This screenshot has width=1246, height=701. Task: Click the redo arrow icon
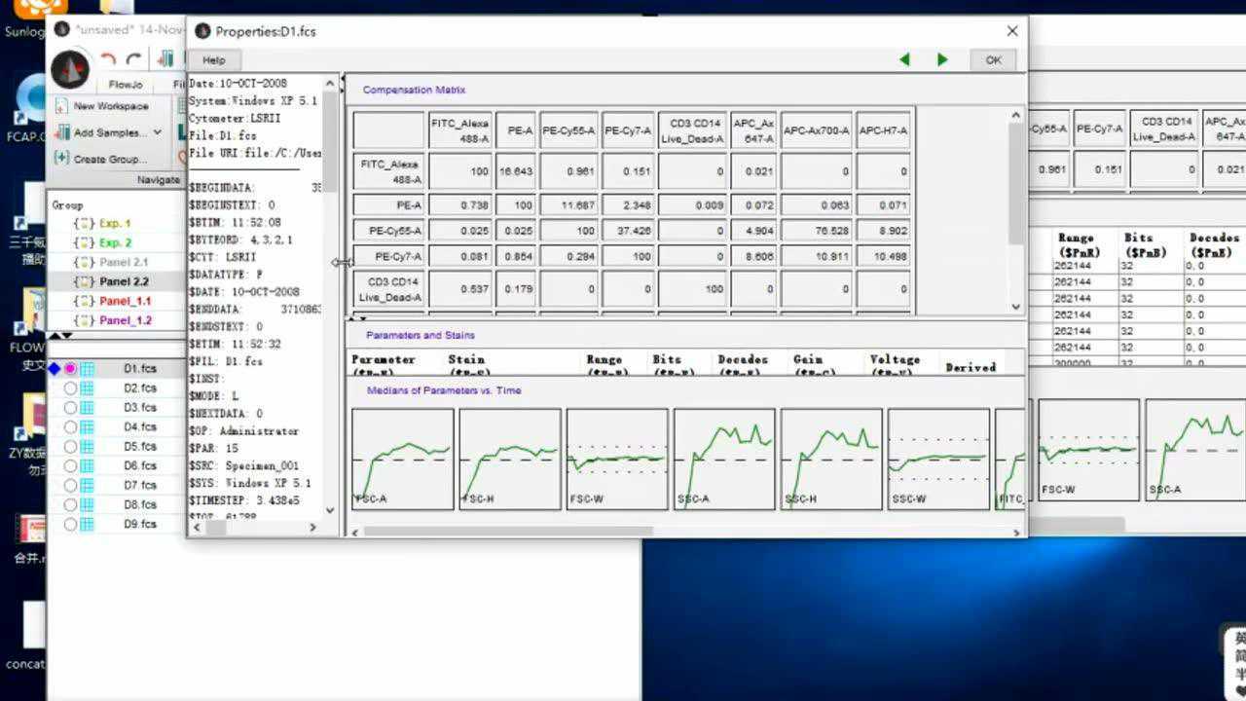point(133,60)
